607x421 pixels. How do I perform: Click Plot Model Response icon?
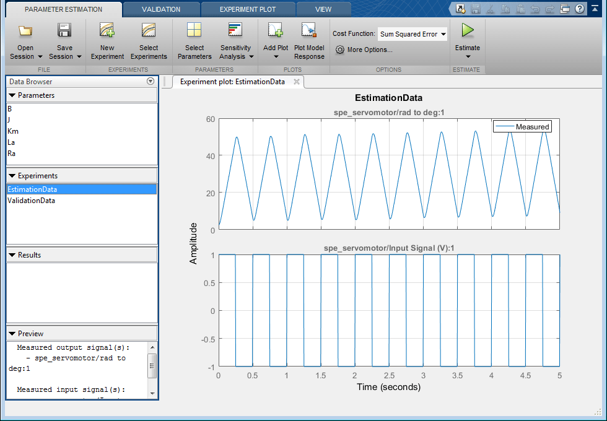click(308, 31)
